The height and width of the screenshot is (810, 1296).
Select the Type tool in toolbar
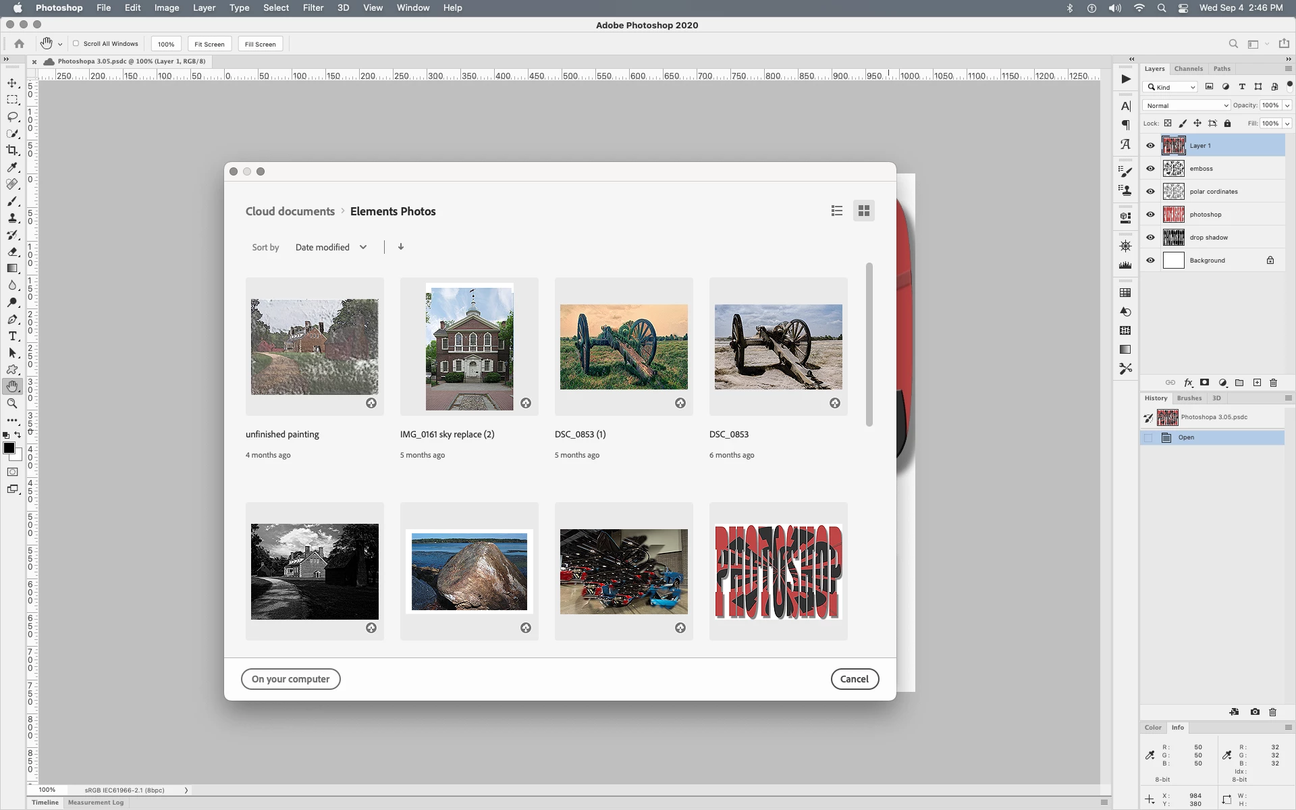[12, 336]
